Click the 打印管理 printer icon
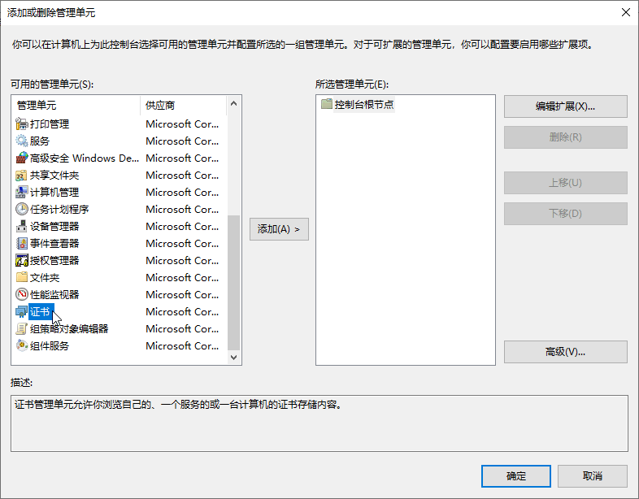Screen dimensions: 639x499 click(x=22, y=124)
